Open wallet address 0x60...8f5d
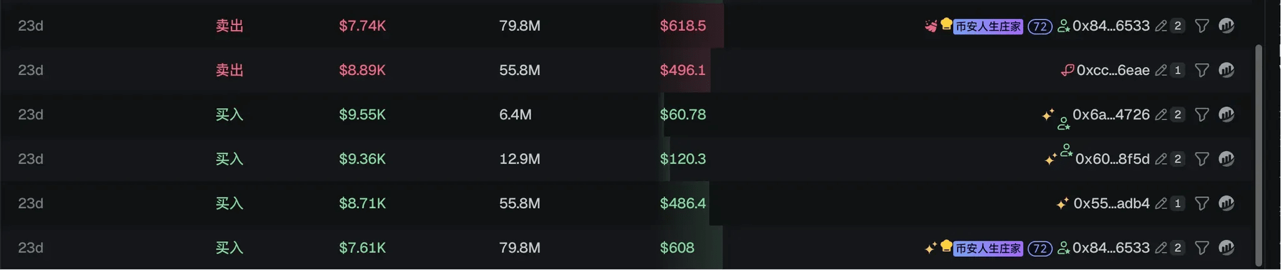Viewport: 1281px width, 270px height. pos(1112,159)
